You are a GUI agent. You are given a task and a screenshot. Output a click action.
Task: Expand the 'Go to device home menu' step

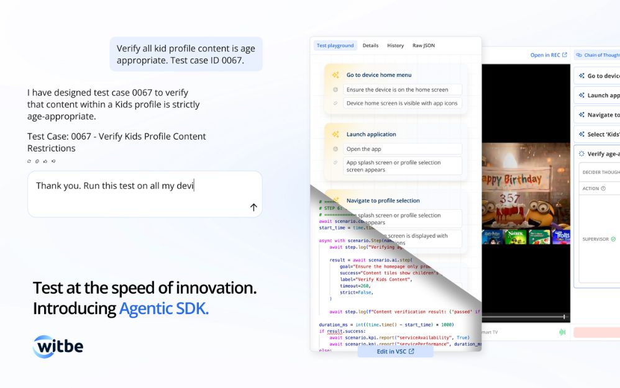379,75
